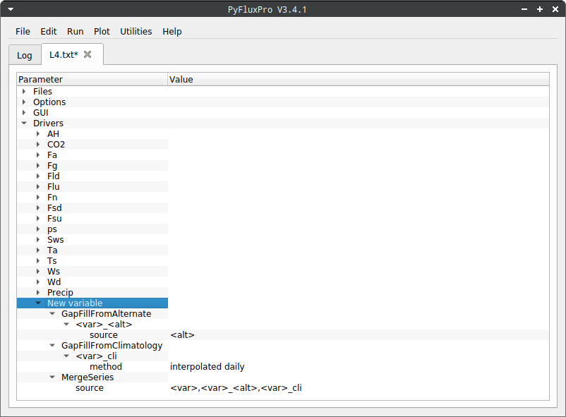Select the Precip driver label
Viewport: 566px width, 417px height.
60,292
